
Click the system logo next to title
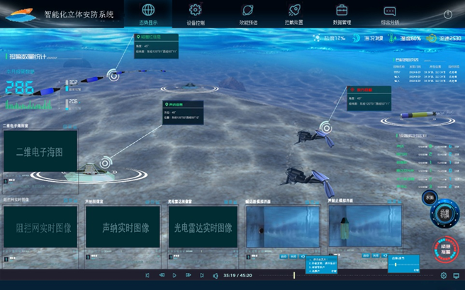tap(21, 15)
